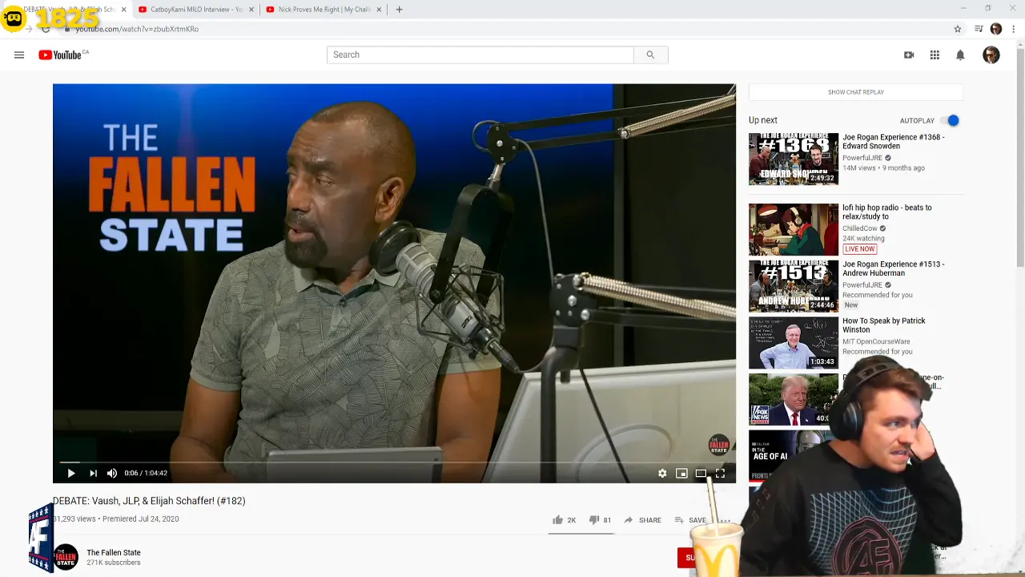Open the YouTube hamburger menu
1025x577 pixels.
(x=19, y=54)
